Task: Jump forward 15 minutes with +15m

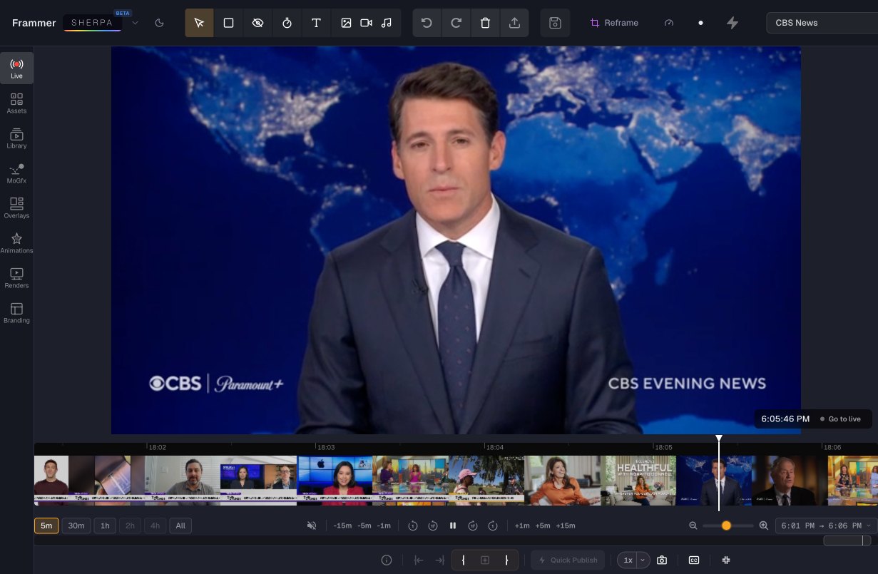Action: click(566, 526)
